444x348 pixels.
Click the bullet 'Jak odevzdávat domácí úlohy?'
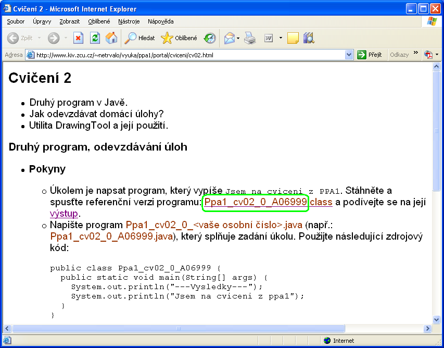(x=97, y=114)
